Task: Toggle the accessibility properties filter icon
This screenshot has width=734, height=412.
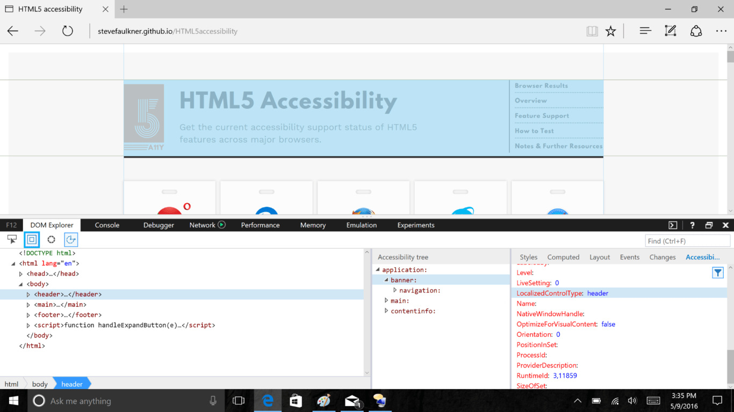Action: (x=718, y=273)
